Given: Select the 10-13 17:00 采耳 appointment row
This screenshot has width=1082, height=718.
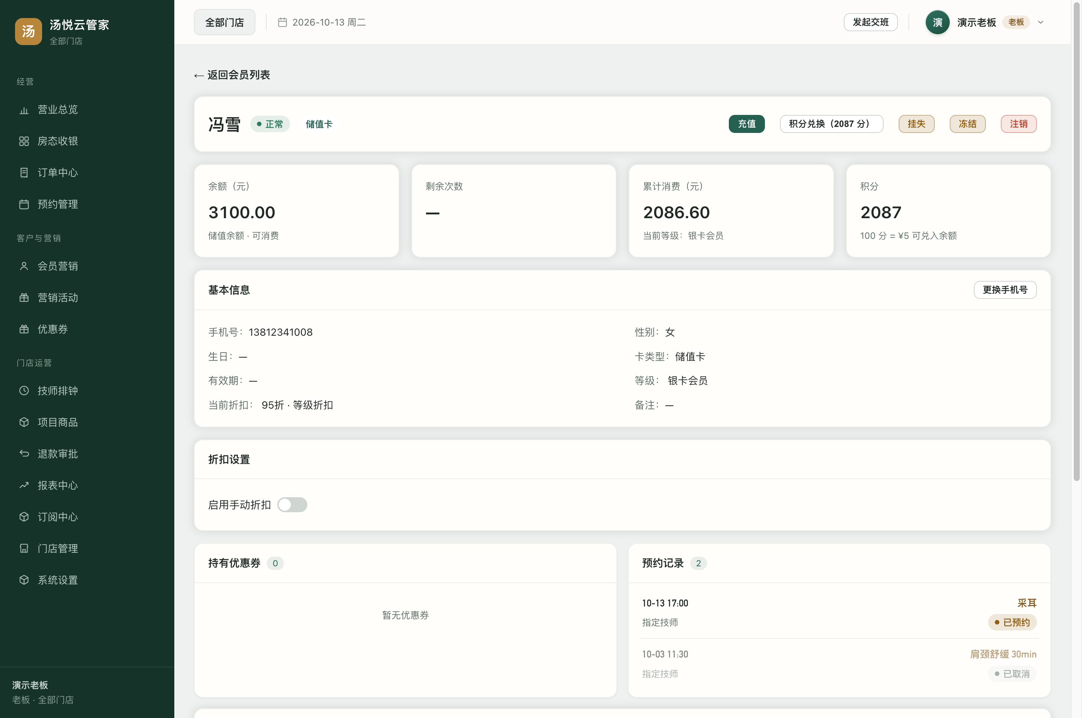Looking at the screenshot, I should click(x=839, y=613).
